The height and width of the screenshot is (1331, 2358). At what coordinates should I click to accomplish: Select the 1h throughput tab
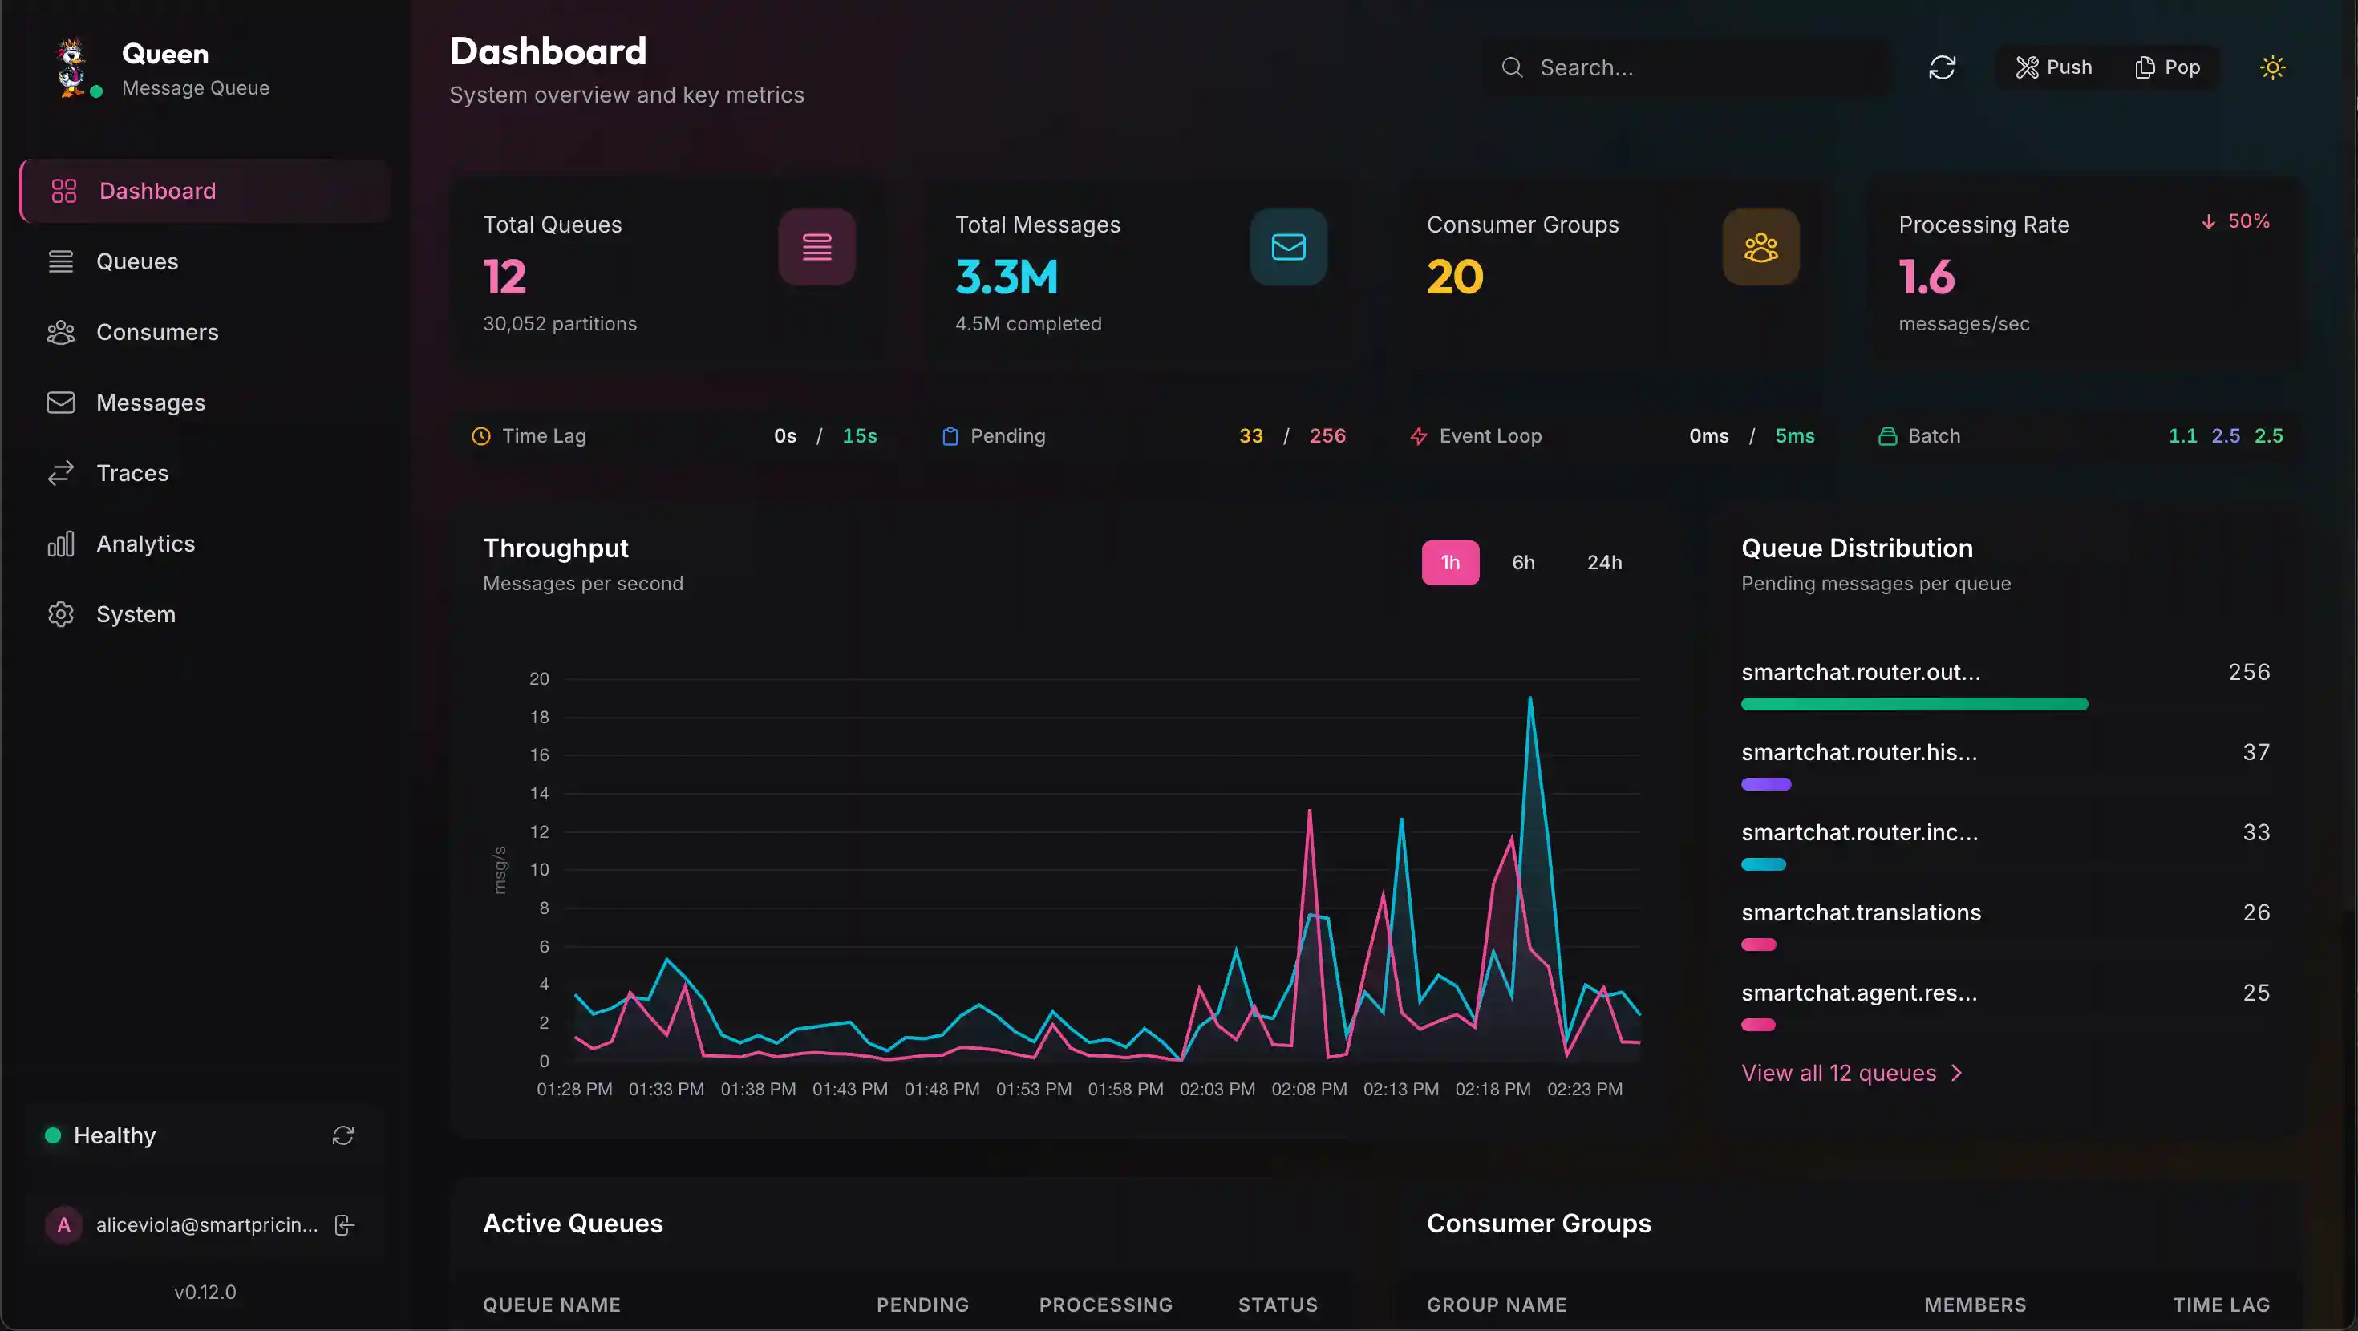tap(1450, 562)
